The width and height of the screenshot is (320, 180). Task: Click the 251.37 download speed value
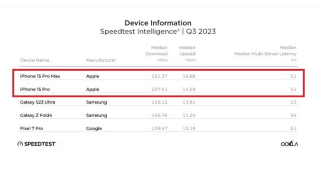point(160,76)
